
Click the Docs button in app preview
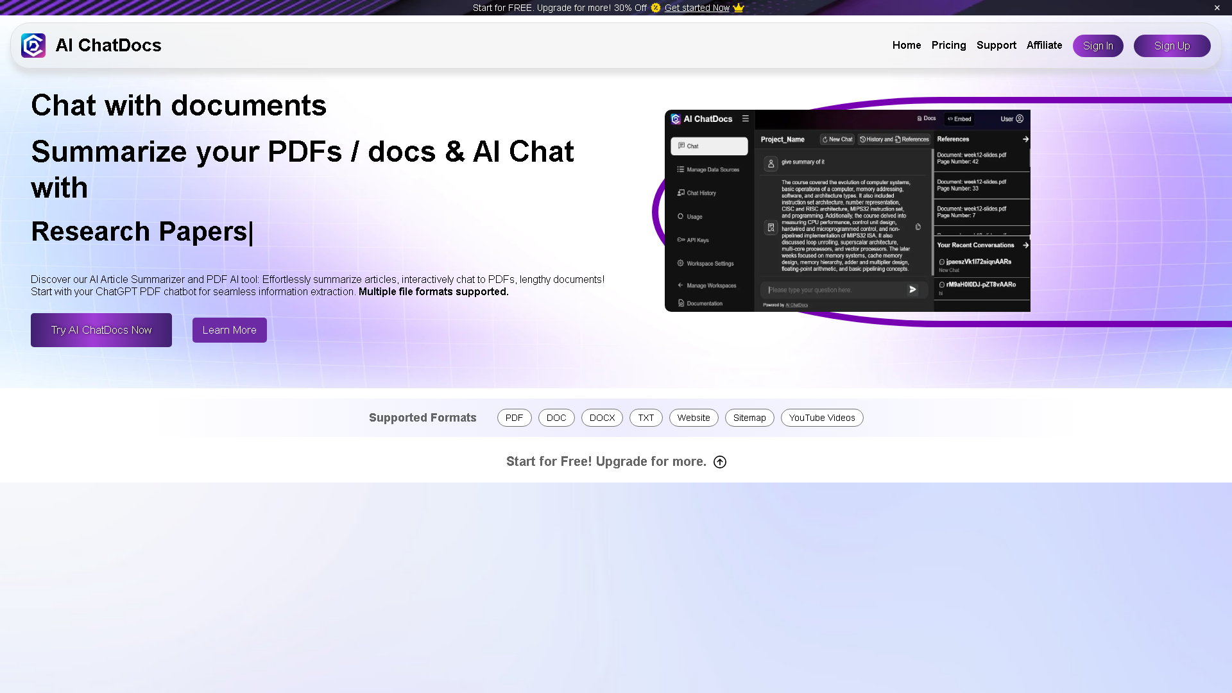[927, 119]
